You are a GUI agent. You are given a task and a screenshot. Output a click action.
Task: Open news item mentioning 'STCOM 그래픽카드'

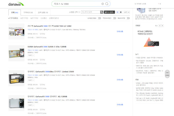pos(149,62)
